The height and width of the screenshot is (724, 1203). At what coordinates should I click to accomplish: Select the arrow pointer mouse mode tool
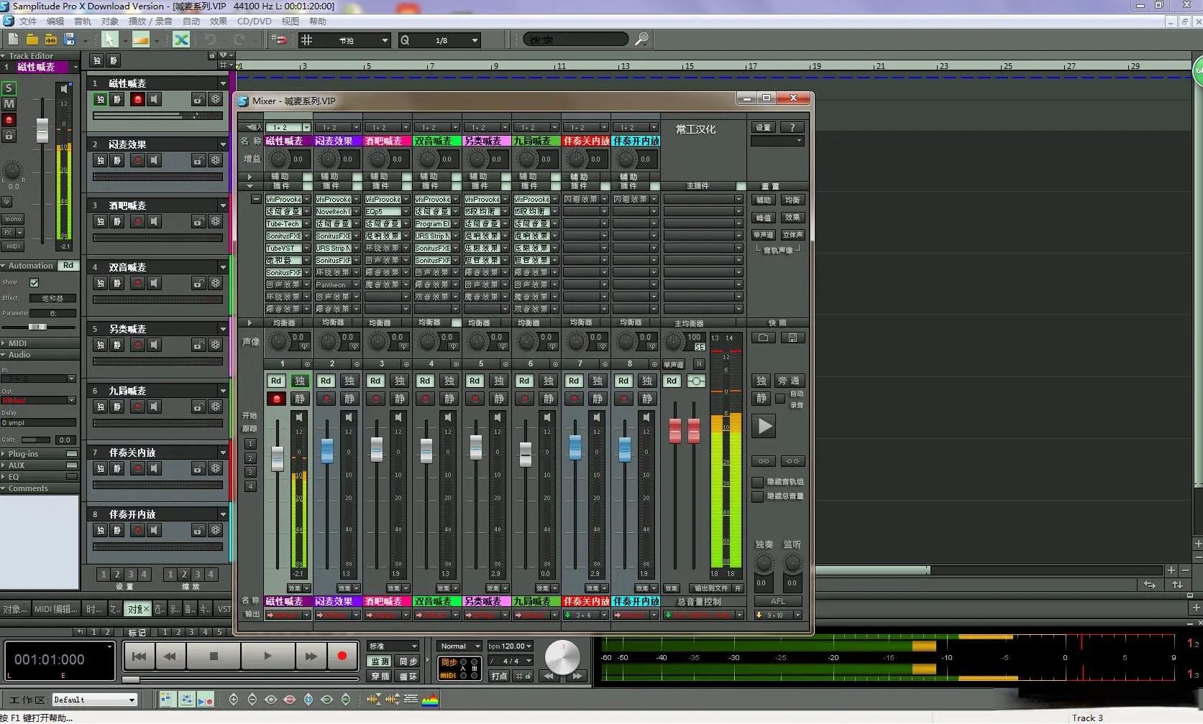click(x=109, y=40)
